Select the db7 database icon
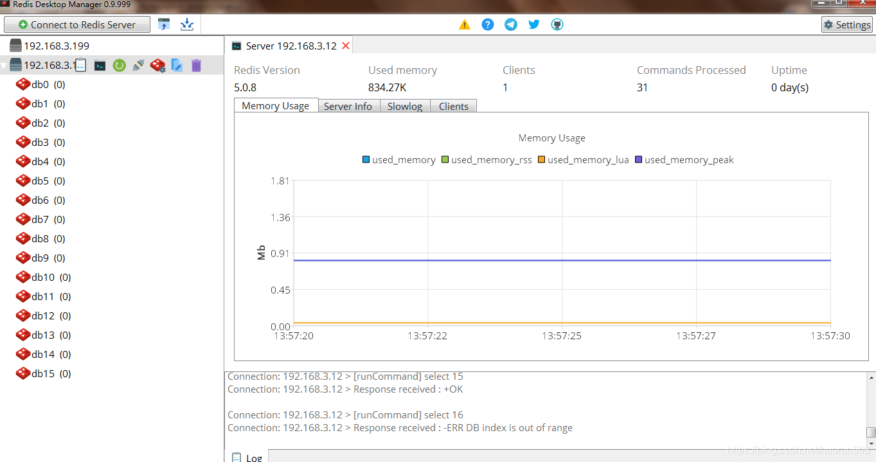Image resolution: width=876 pixels, height=462 pixels. click(23, 219)
